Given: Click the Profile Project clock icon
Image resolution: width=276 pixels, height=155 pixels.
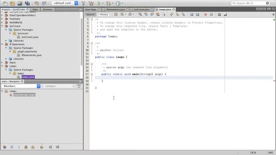Looking at the screenshot, I should pos(118,3).
